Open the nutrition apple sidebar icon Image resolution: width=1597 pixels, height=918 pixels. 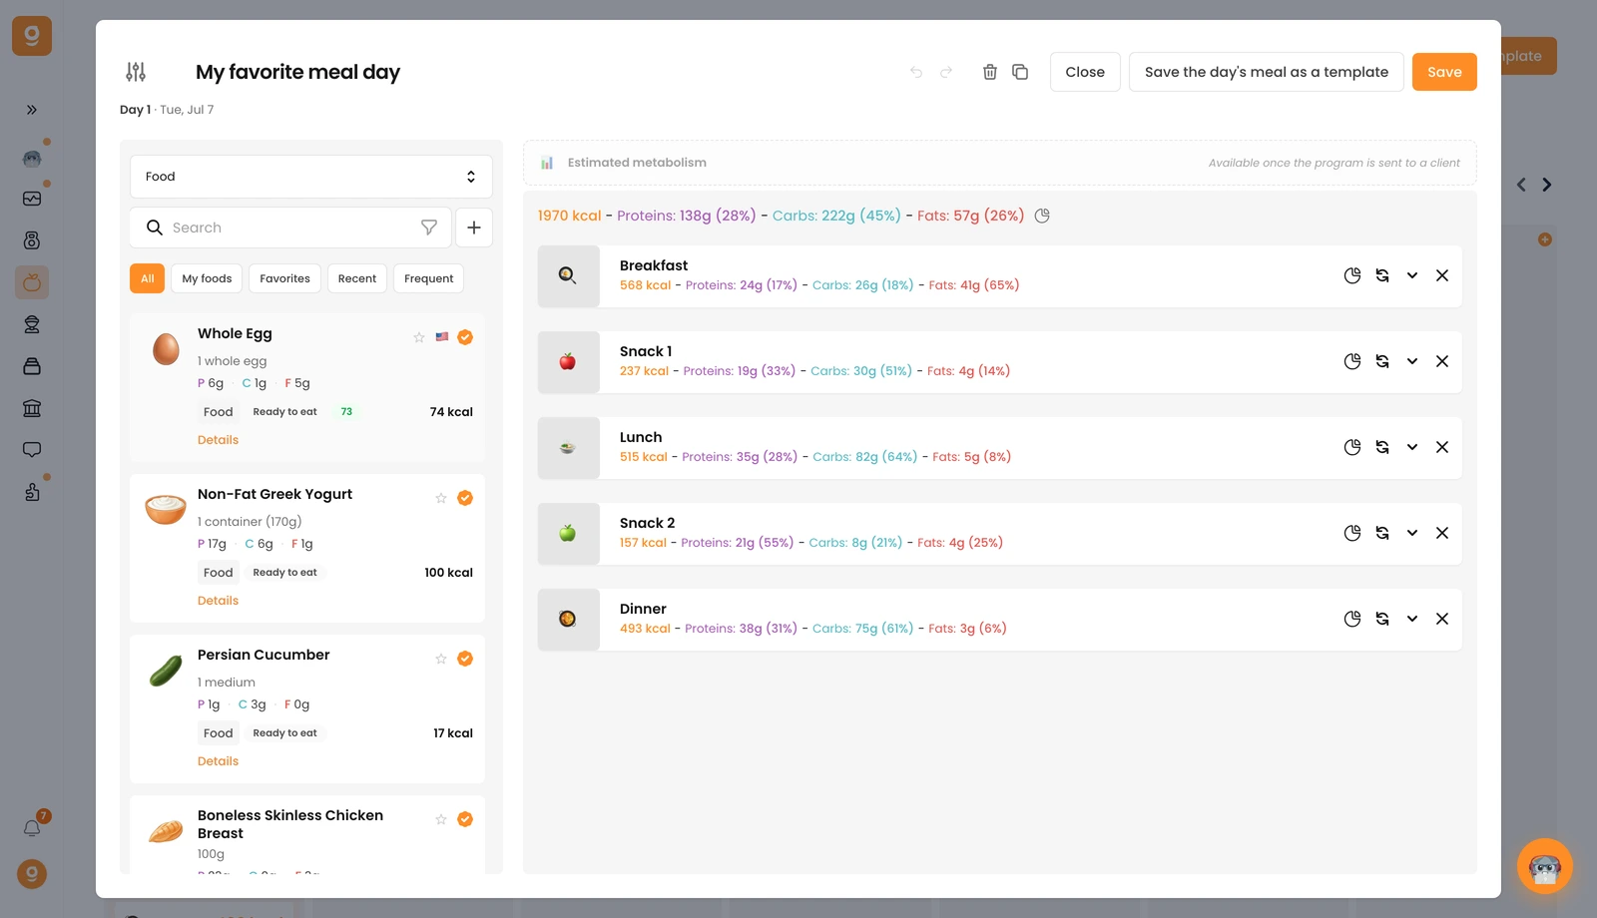tap(32, 282)
